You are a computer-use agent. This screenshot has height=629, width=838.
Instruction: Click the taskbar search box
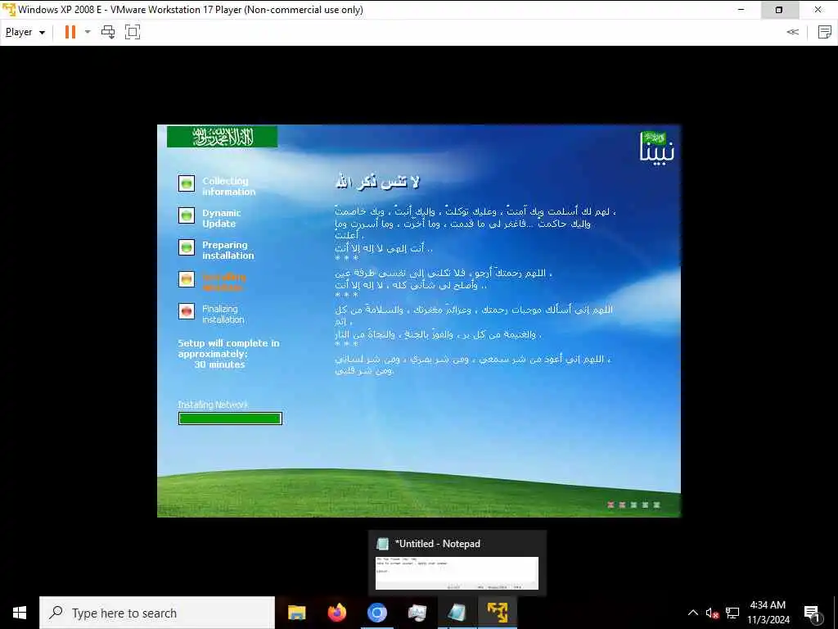pyautogui.click(x=157, y=613)
